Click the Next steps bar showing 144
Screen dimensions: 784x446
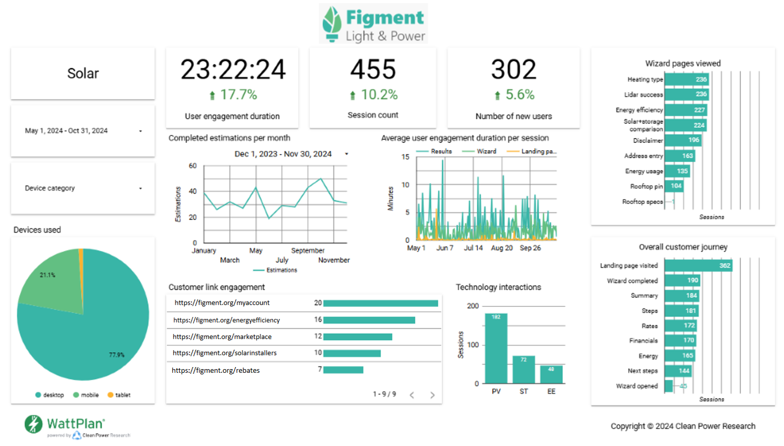(x=678, y=371)
